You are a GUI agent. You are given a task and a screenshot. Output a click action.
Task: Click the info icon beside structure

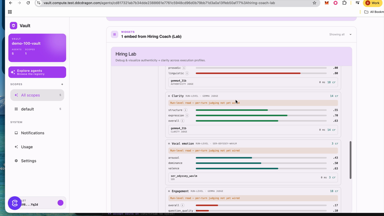coord(185,110)
